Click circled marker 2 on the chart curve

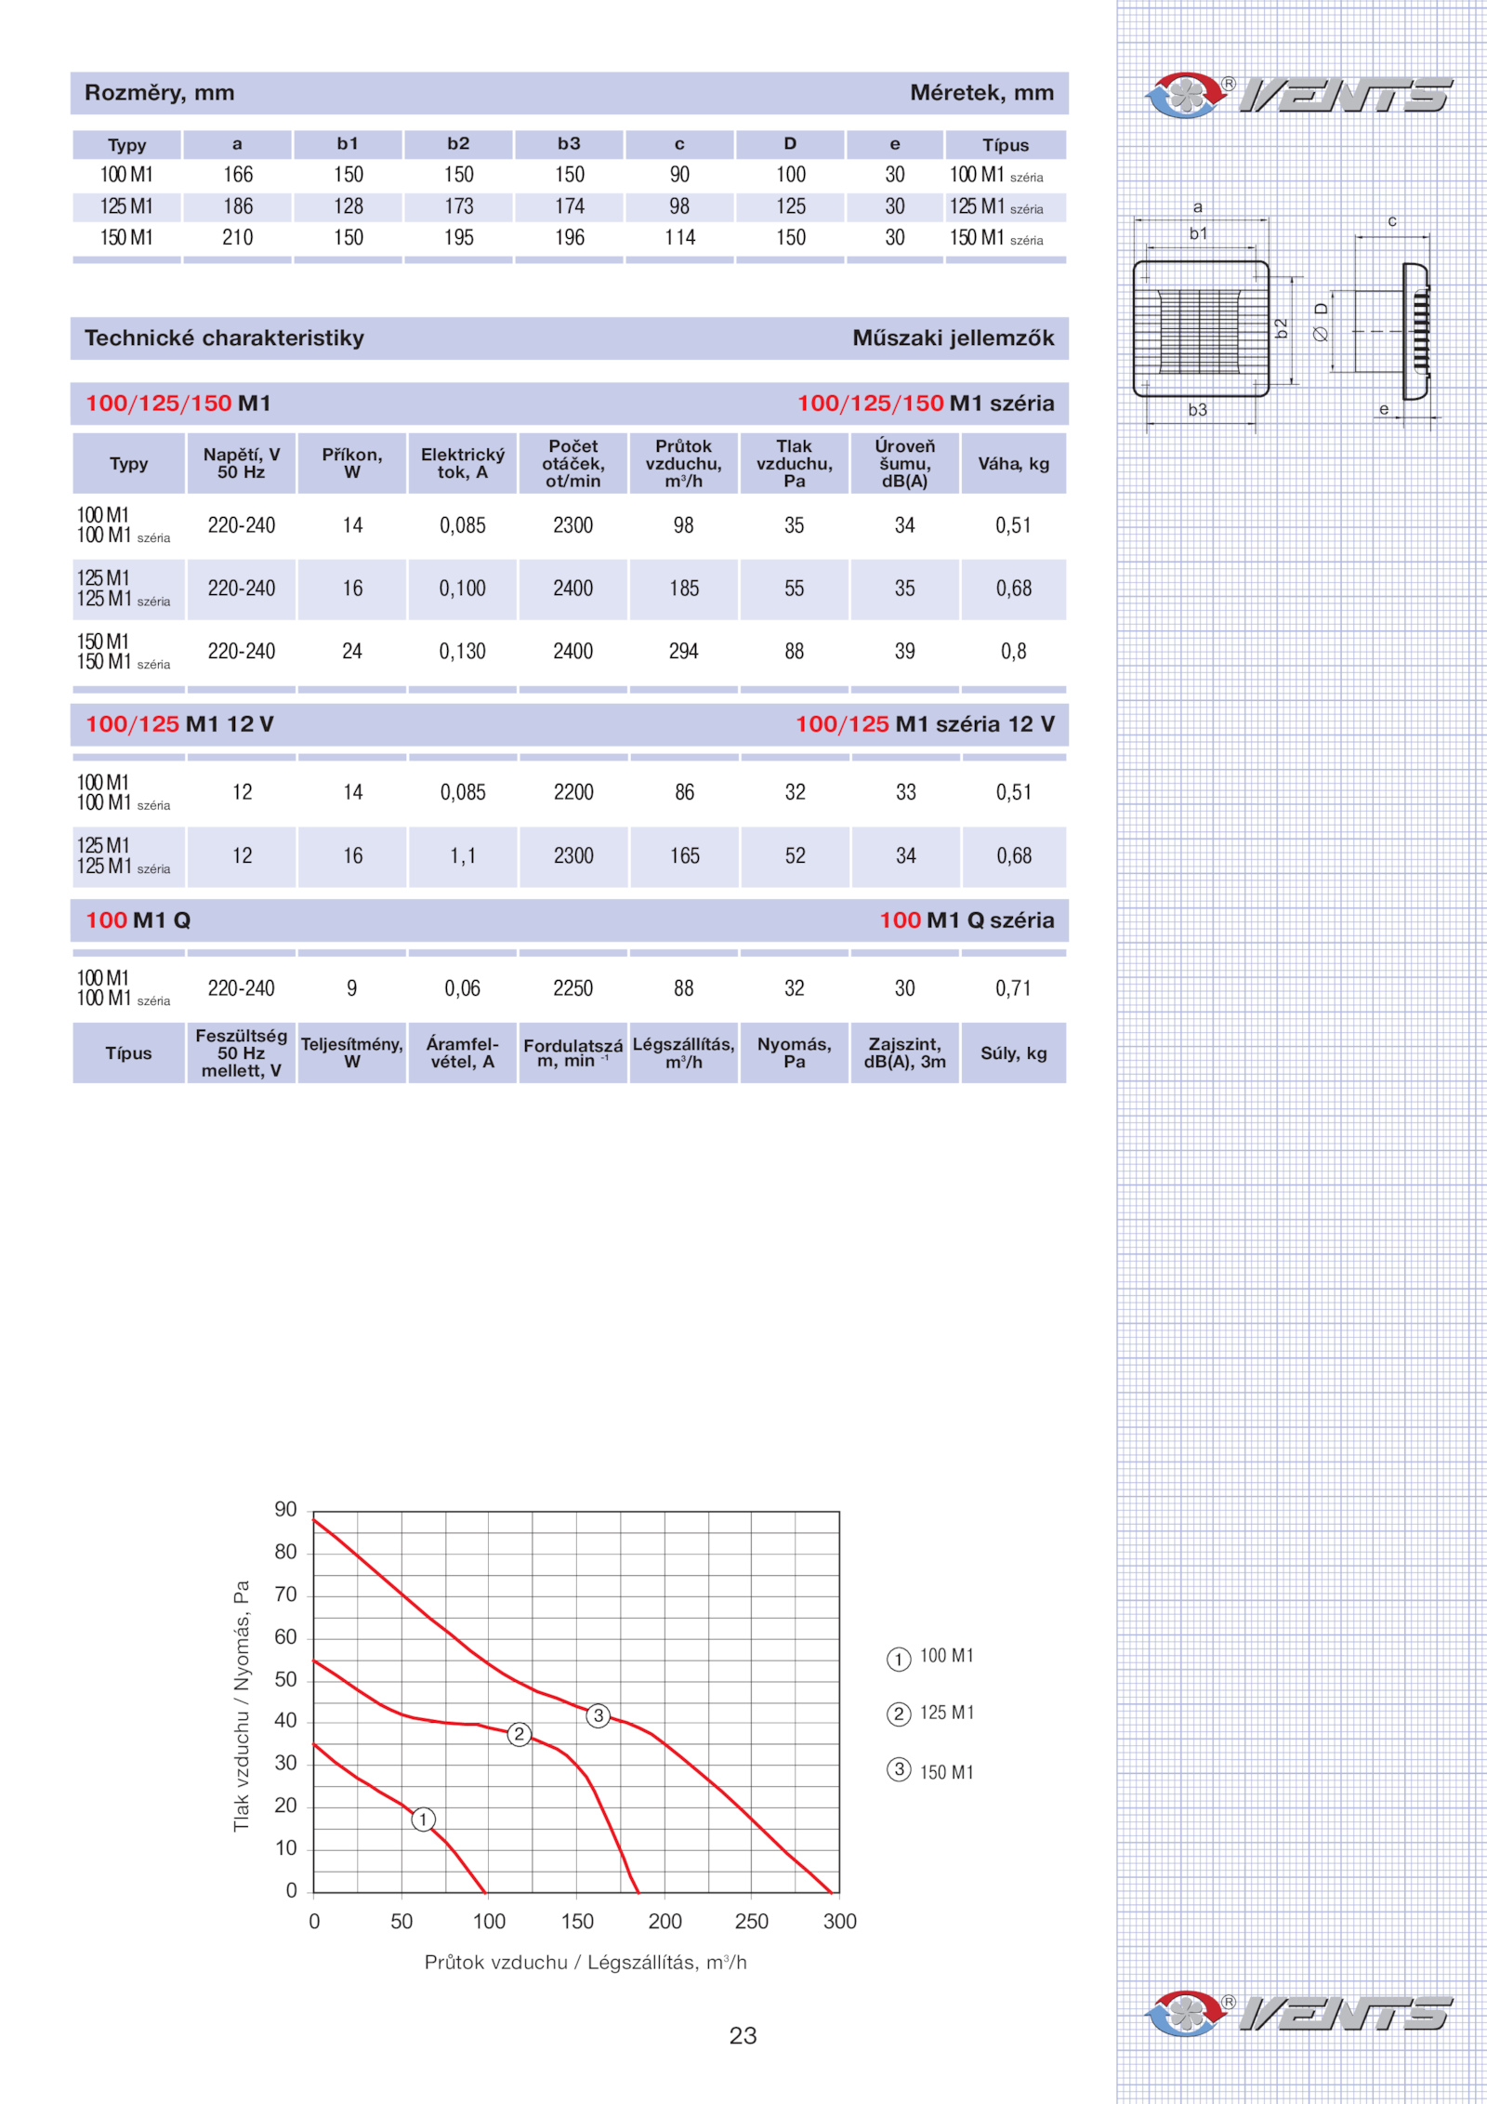(x=520, y=1734)
